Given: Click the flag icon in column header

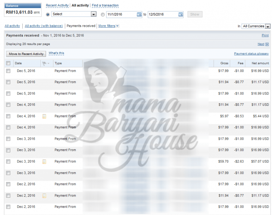Looking at the screenshot, I should click(x=44, y=63).
